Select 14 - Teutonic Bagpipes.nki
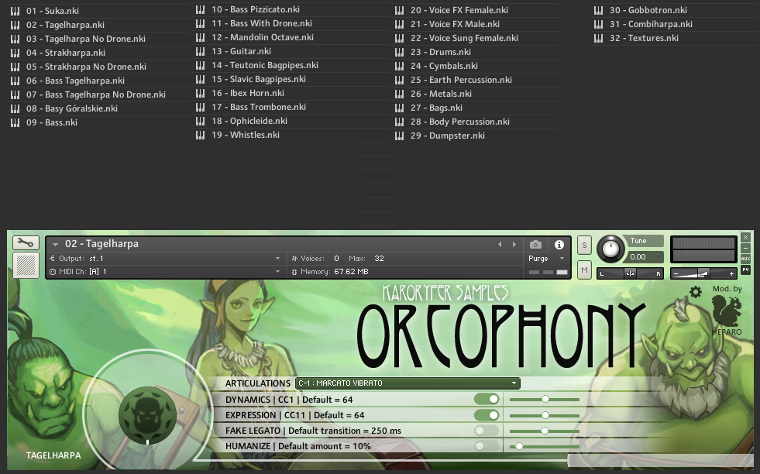The width and height of the screenshot is (760, 474). (265, 65)
